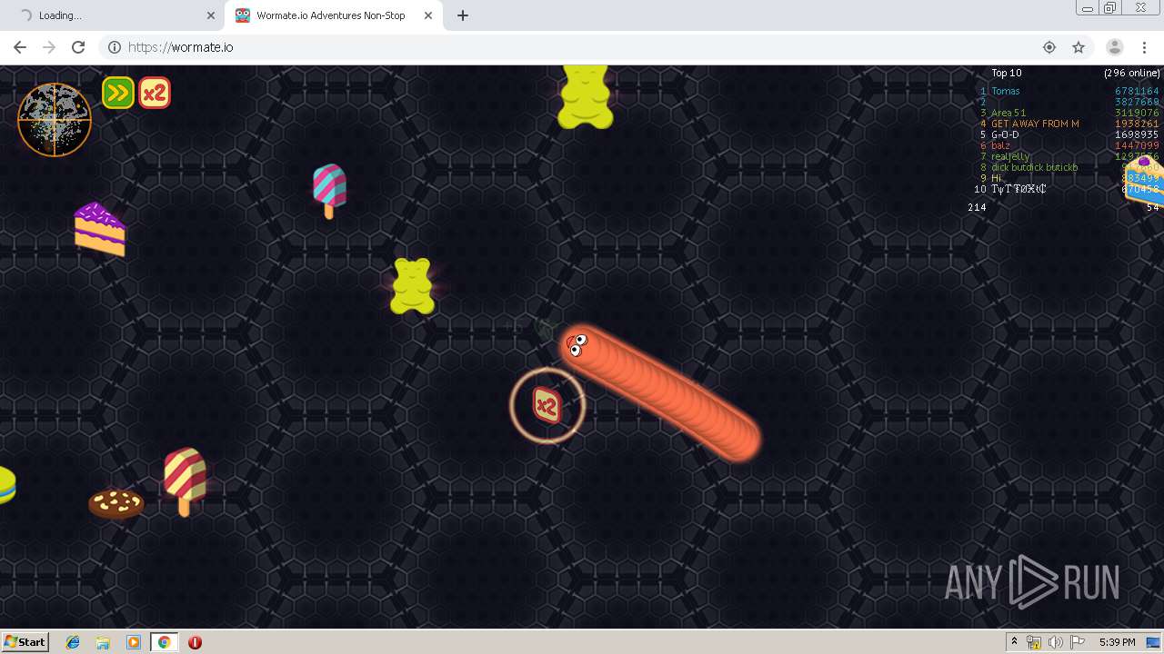Collect the x2 multiplier power-up near the worm
The width and height of the screenshot is (1164, 654).
546,406
